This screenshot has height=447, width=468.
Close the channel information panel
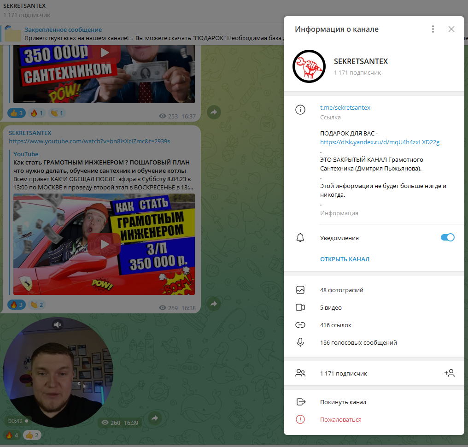click(451, 29)
